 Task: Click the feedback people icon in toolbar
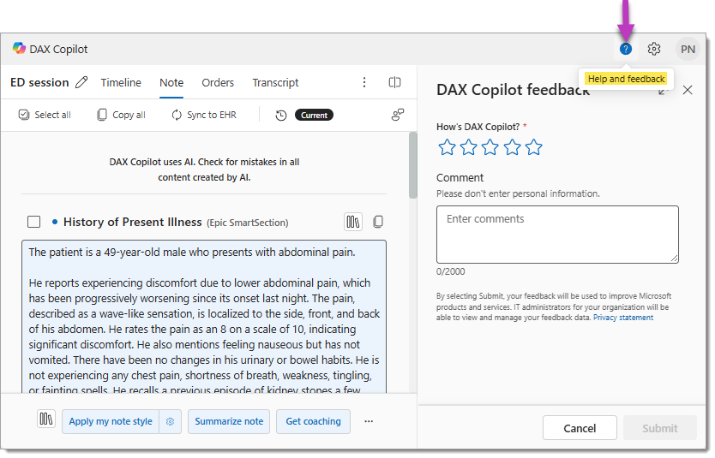tap(398, 114)
